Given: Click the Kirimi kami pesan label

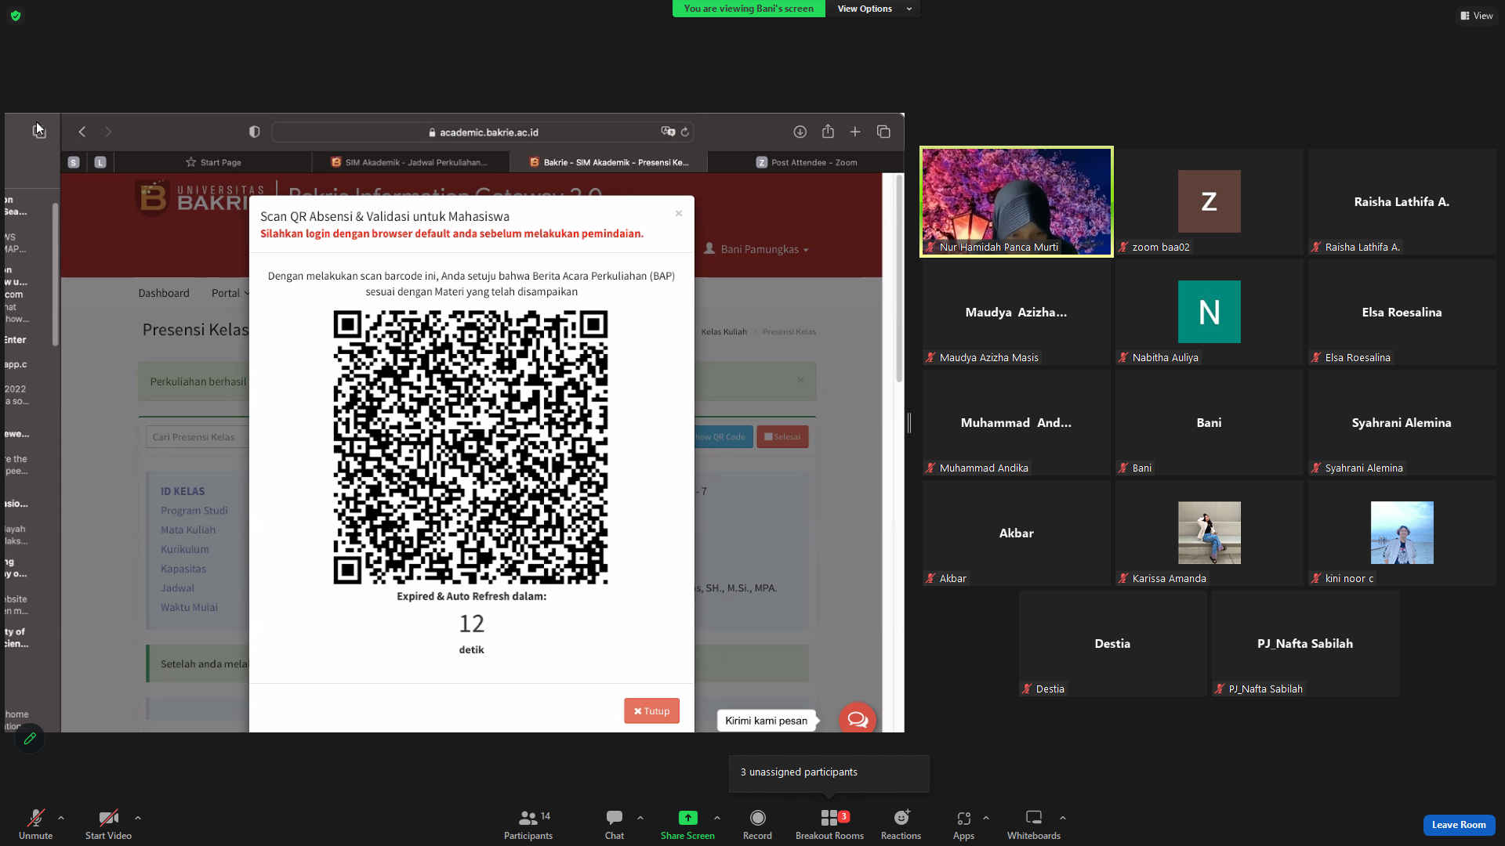Looking at the screenshot, I should pos(766,721).
